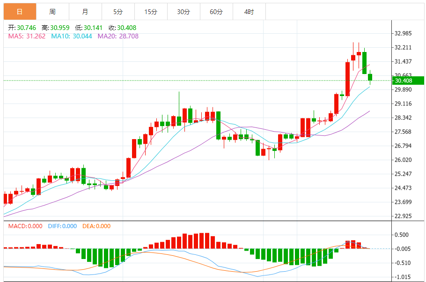Click the -1.015 MACD axis label

click(x=402, y=277)
